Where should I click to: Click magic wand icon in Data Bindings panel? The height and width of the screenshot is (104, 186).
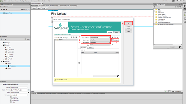pyautogui.click(x=180, y=47)
